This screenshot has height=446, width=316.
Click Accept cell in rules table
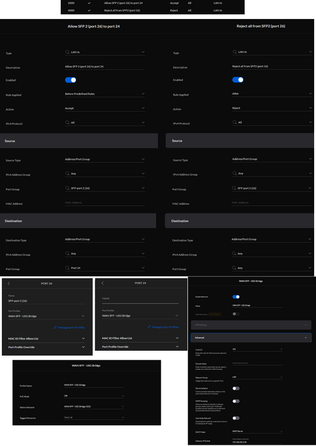point(174,3)
